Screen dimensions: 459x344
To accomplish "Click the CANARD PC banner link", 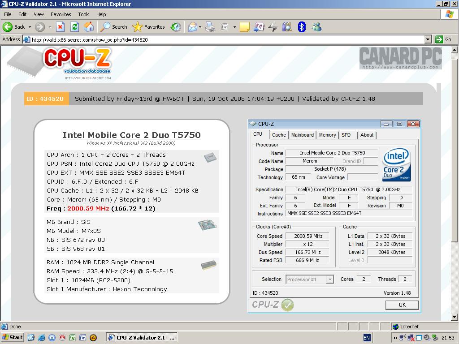I will [400, 58].
